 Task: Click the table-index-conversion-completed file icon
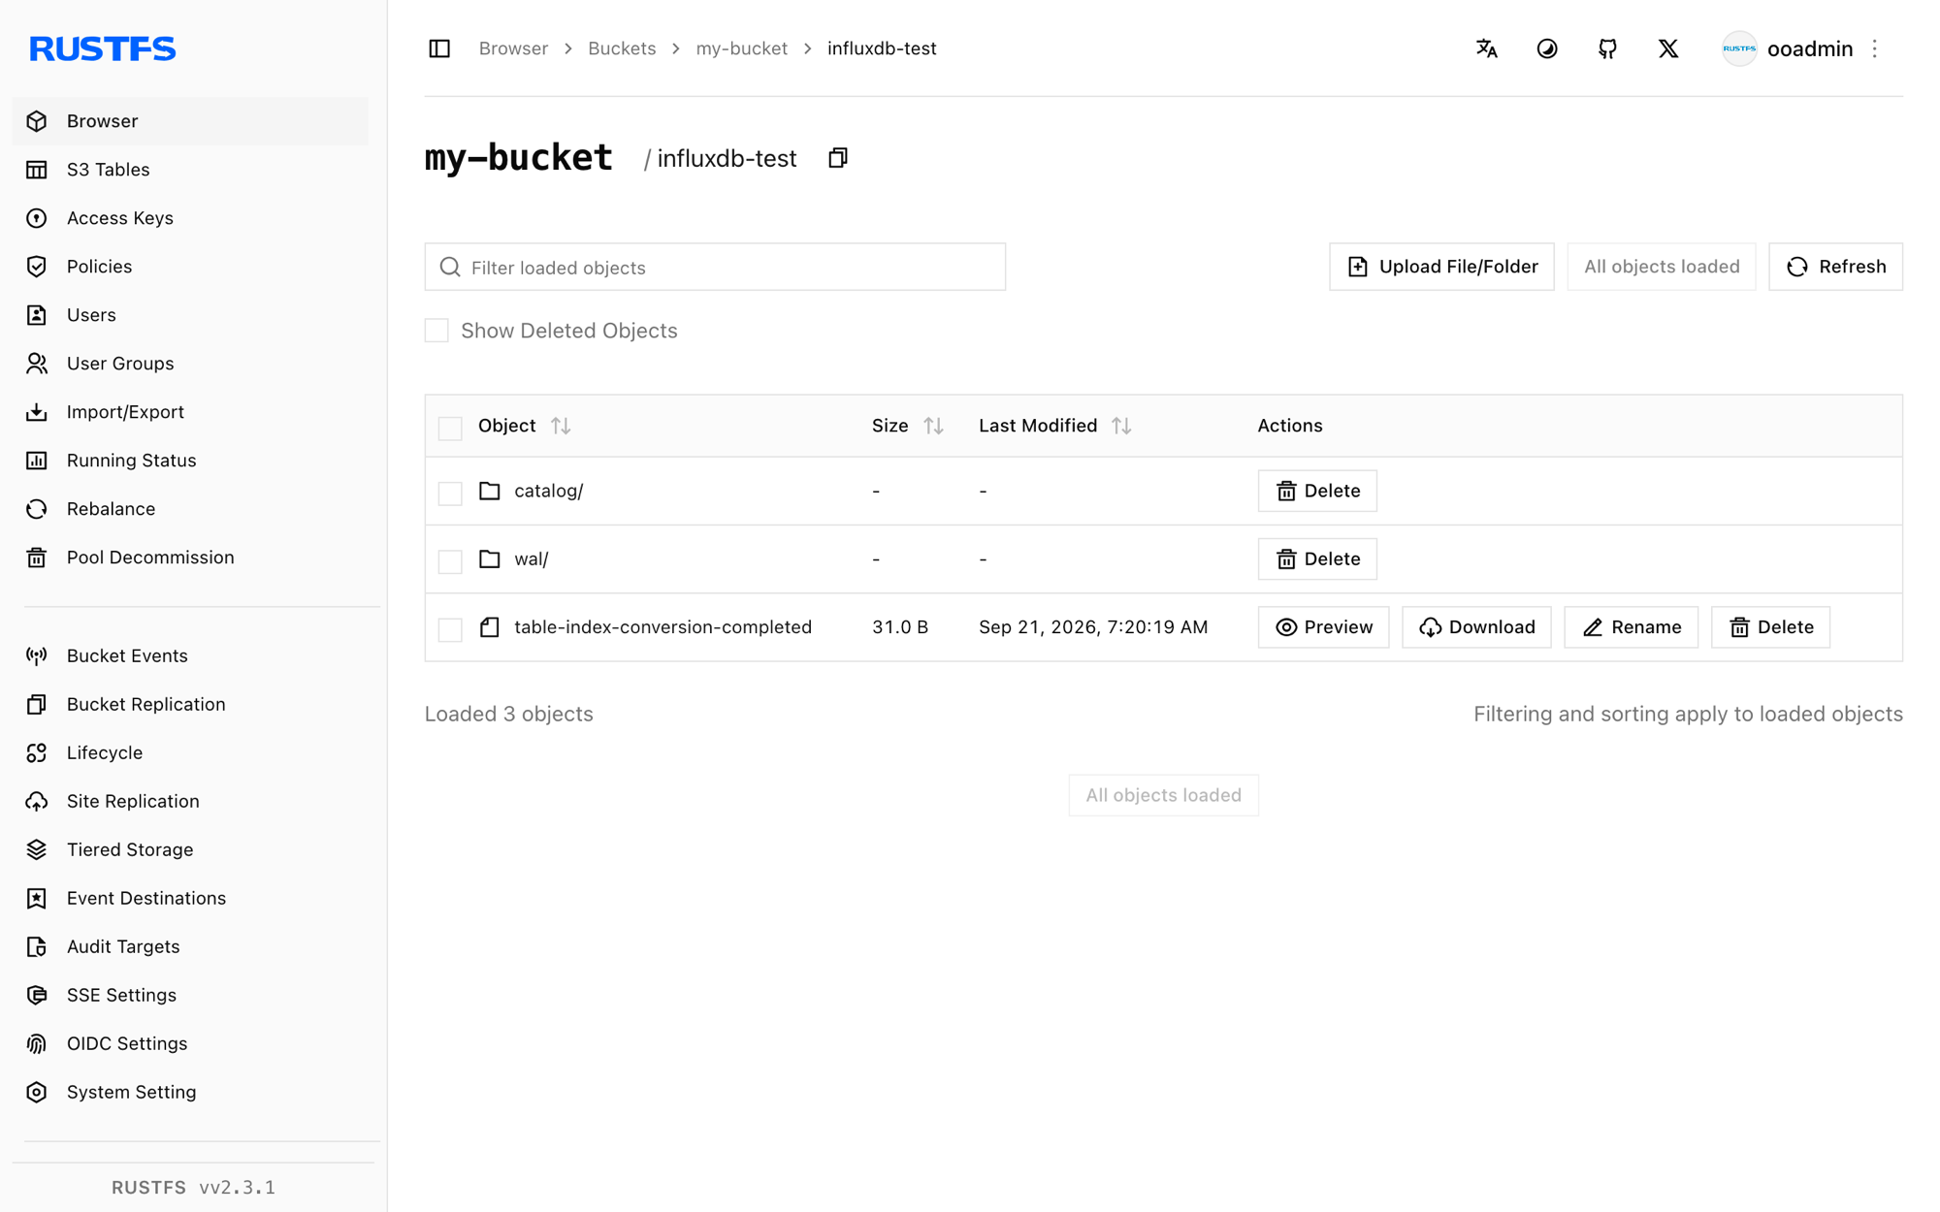pyautogui.click(x=490, y=627)
